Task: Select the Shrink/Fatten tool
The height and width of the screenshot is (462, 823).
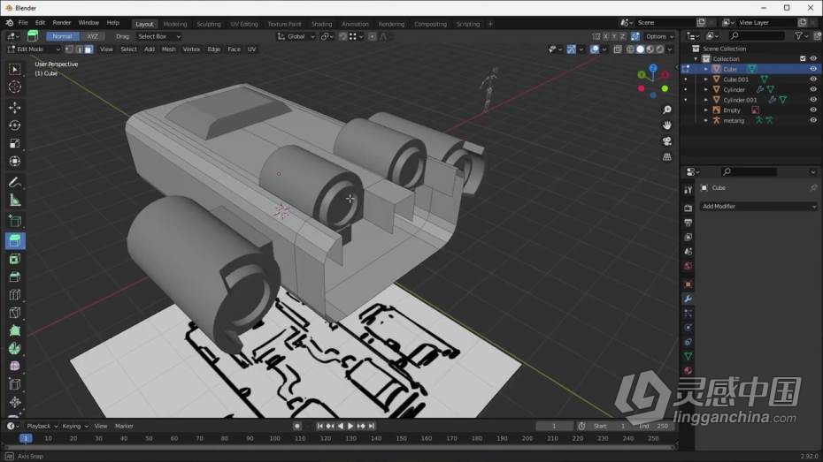Action: coord(15,402)
